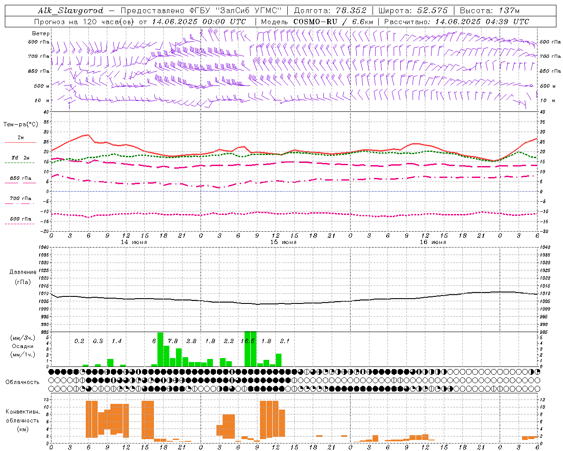Click the Осадки precipitation label
The width and height of the screenshot is (563, 451).
pyautogui.click(x=23, y=346)
